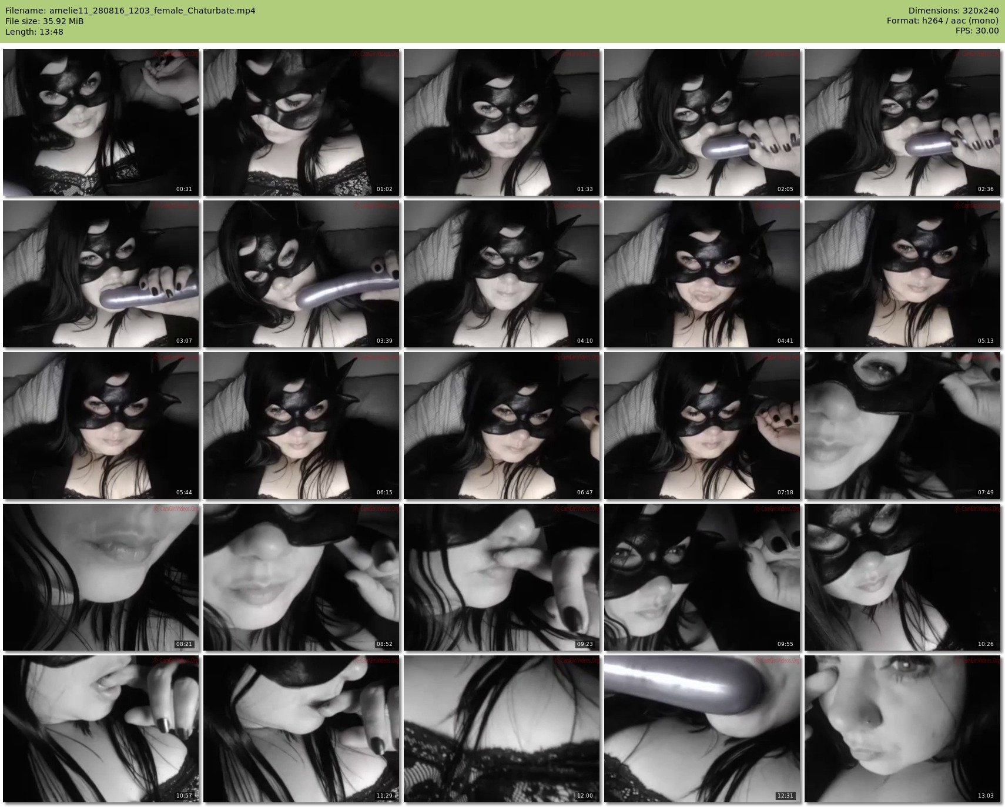Image resolution: width=1005 pixels, height=807 pixels.
Task: Pick the frame stamped 09:23
Action: pyautogui.click(x=501, y=577)
